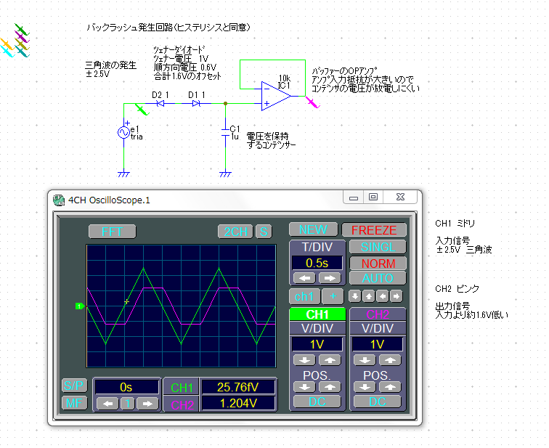Click the 0s cursor time field
Viewport: 549px width, 448px height.
(126, 387)
